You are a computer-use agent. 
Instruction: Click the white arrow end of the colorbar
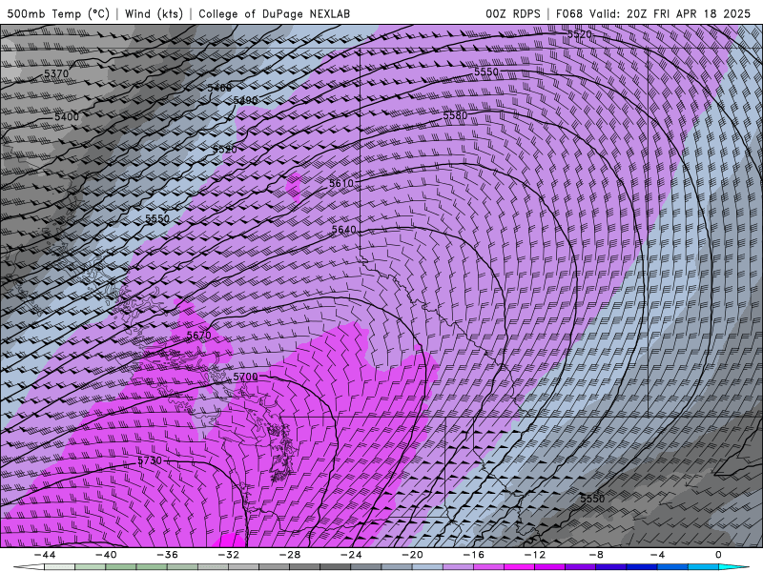click(x=29, y=567)
